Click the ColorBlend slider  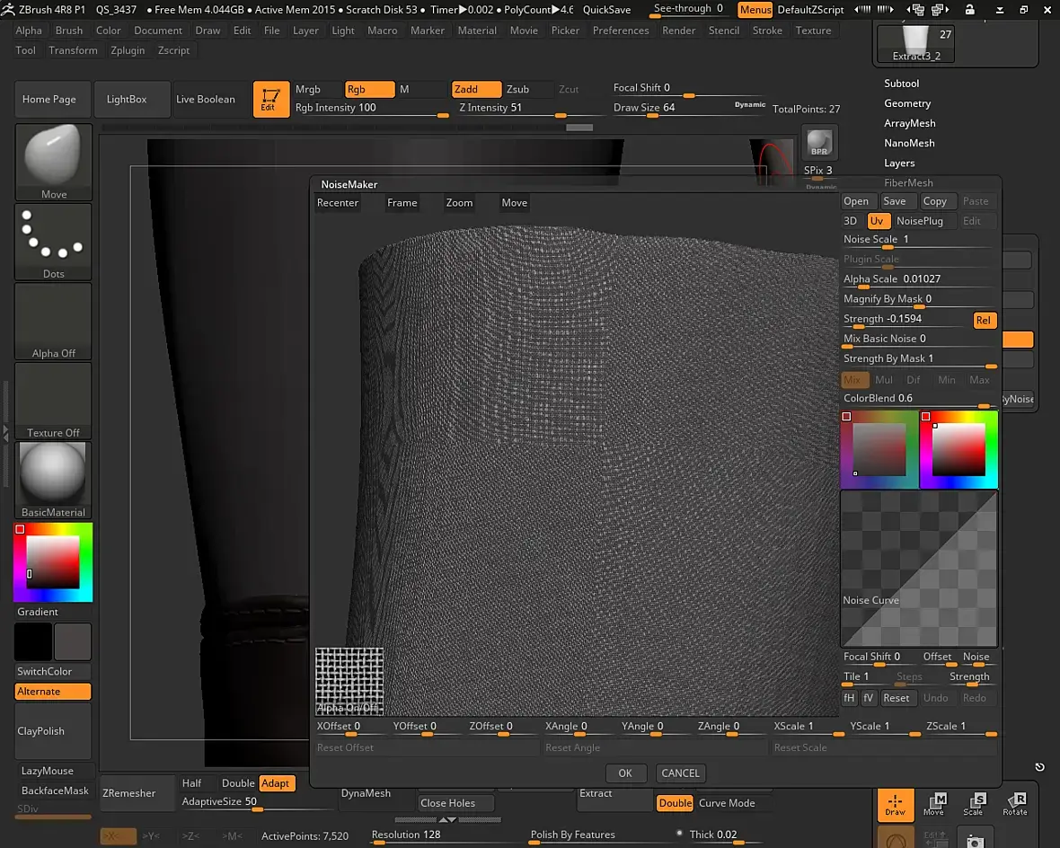pos(918,399)
